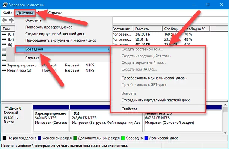Open the Действие menu

(x=25, y=13)
